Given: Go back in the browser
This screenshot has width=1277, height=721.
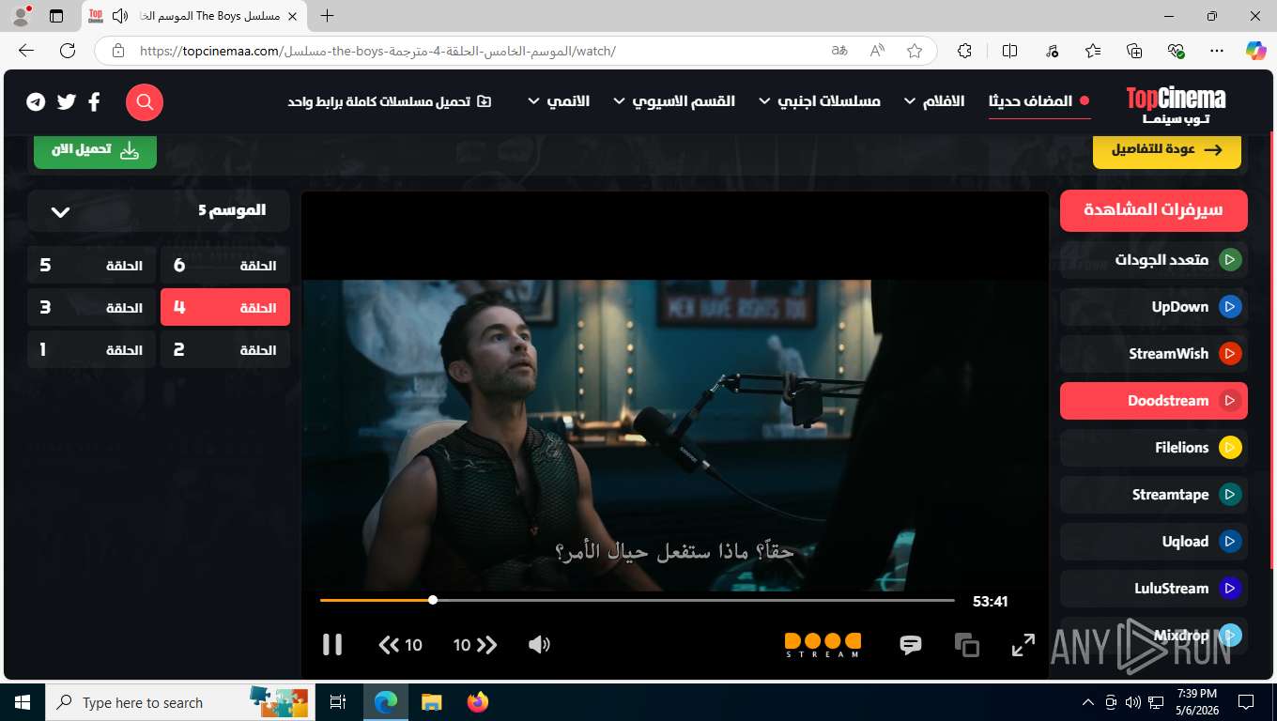Looking at the screenshot, I should 26,51.
